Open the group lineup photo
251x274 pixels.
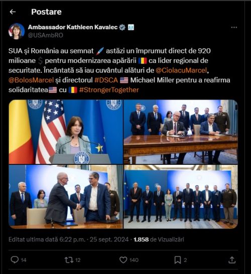coord(181,197)
